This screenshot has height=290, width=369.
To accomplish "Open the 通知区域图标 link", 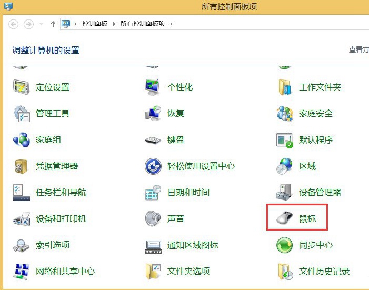I will 193,245.
